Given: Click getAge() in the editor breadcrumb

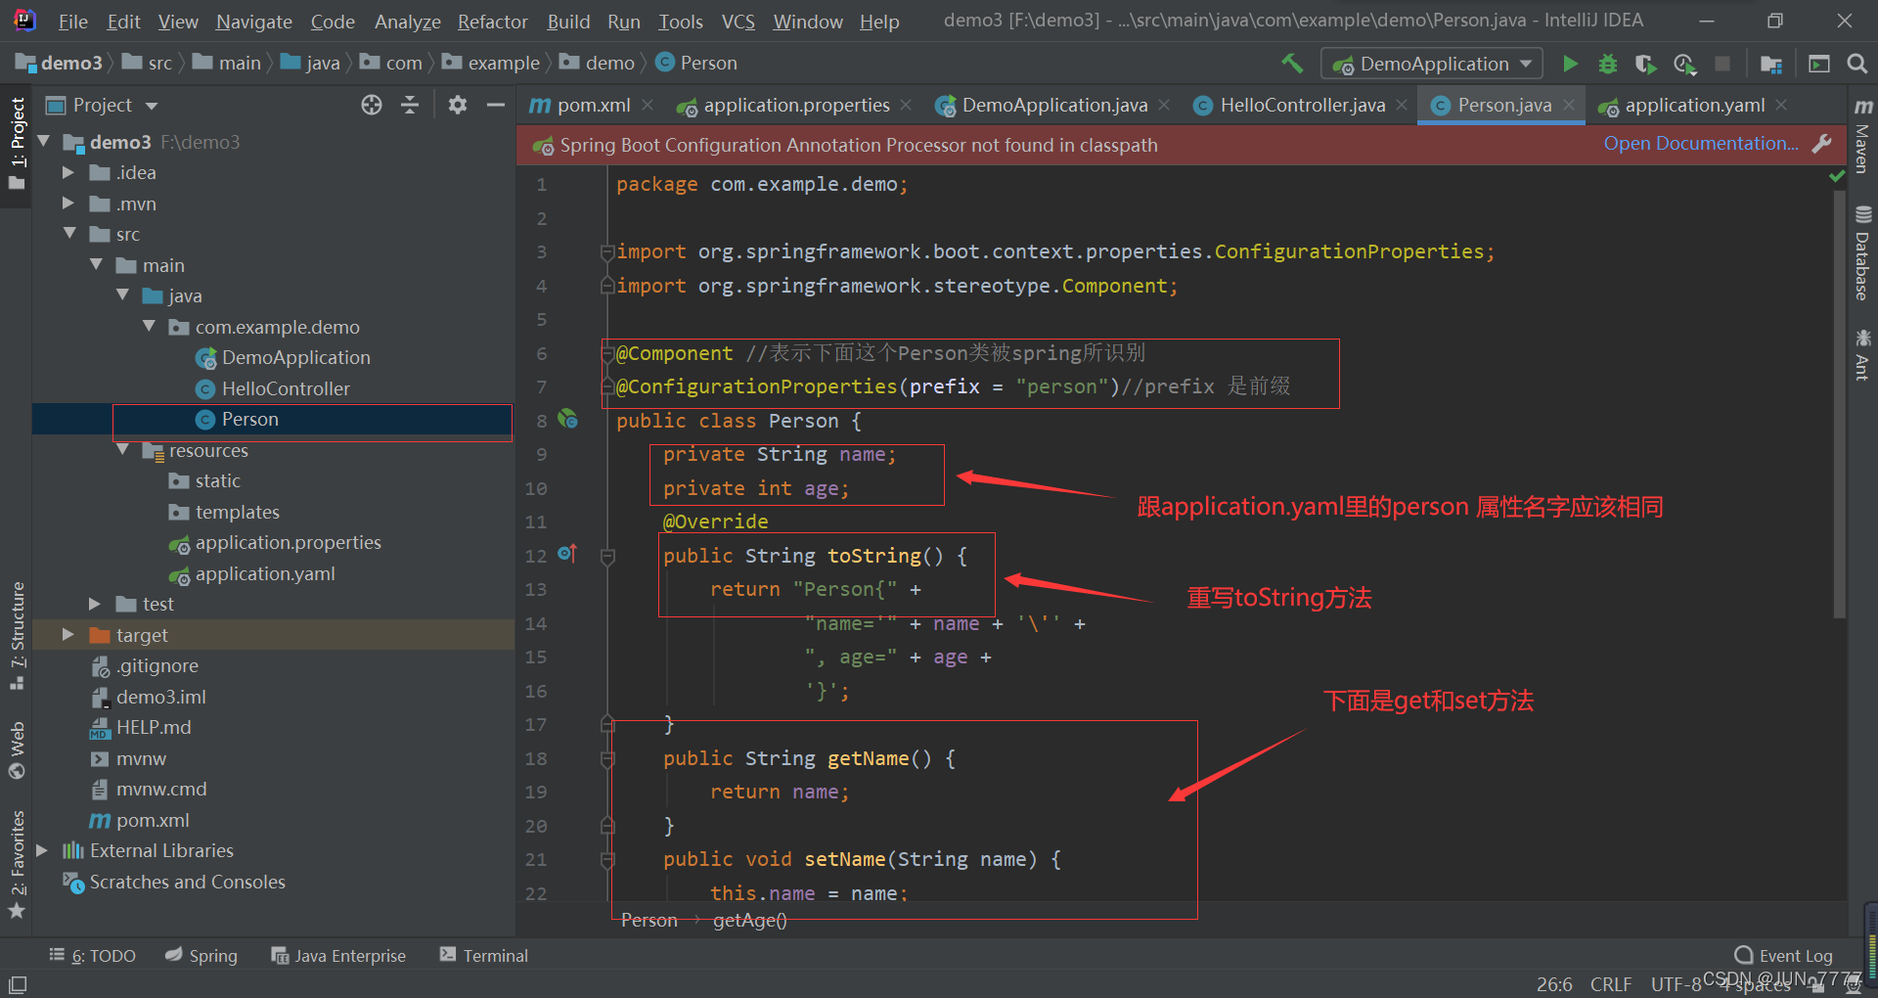Looking at the screenshot, I should click(x=750, y=921).
